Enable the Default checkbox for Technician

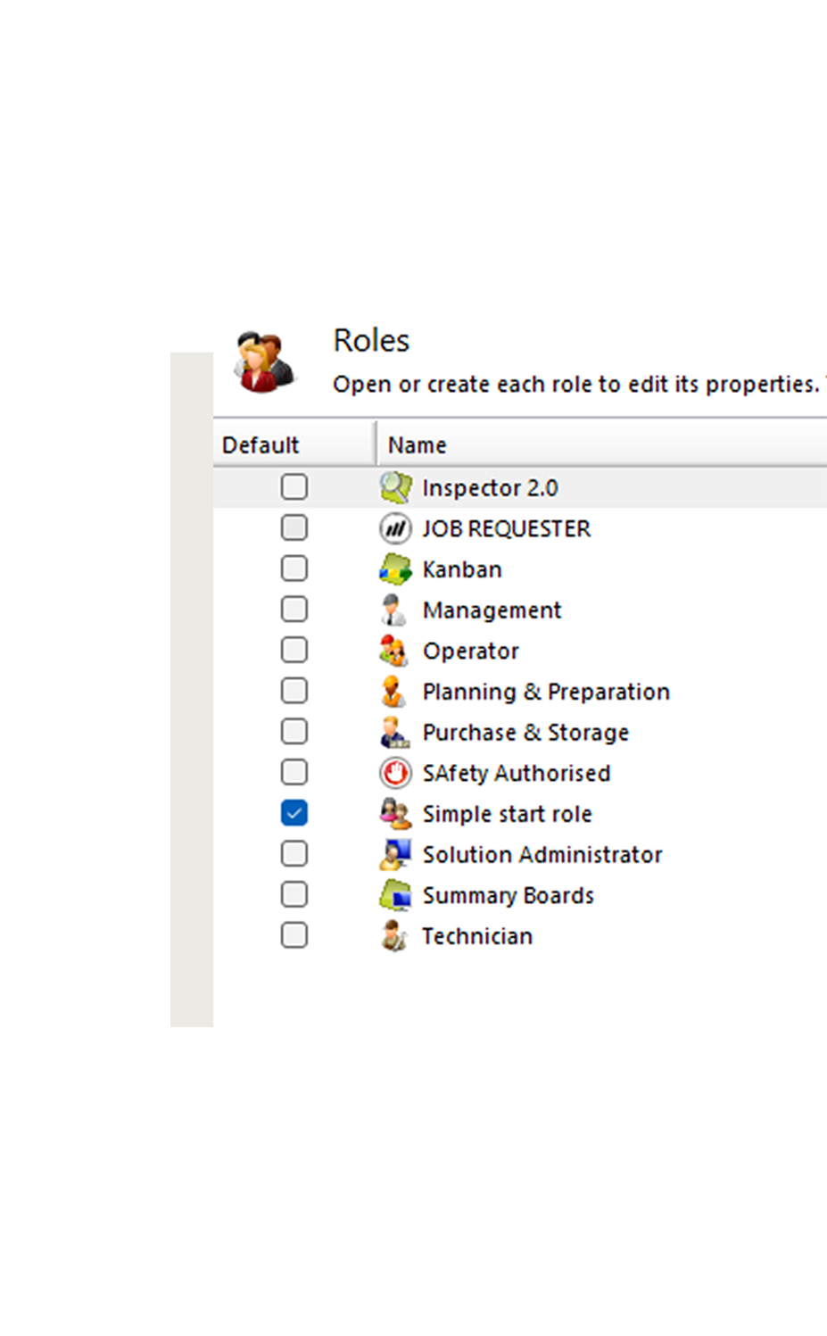(294, 935)
